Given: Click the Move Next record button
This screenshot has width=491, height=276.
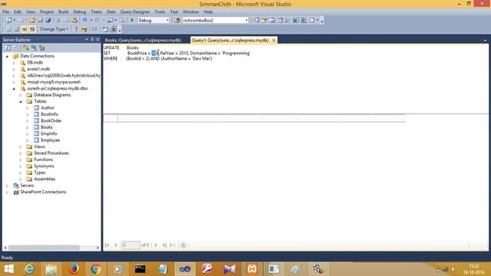Looking at the screenshot, I should pos(156,245).
